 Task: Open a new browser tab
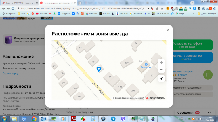80,3
